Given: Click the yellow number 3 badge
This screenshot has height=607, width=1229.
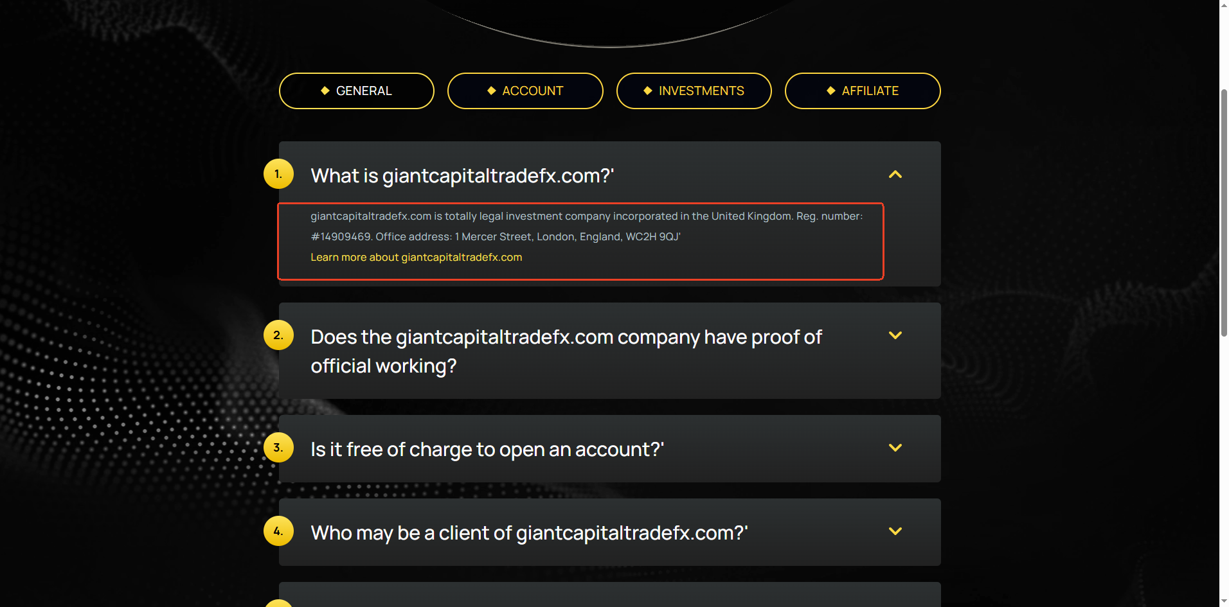Looking at the screenshot, I should (x=278, y=448).
